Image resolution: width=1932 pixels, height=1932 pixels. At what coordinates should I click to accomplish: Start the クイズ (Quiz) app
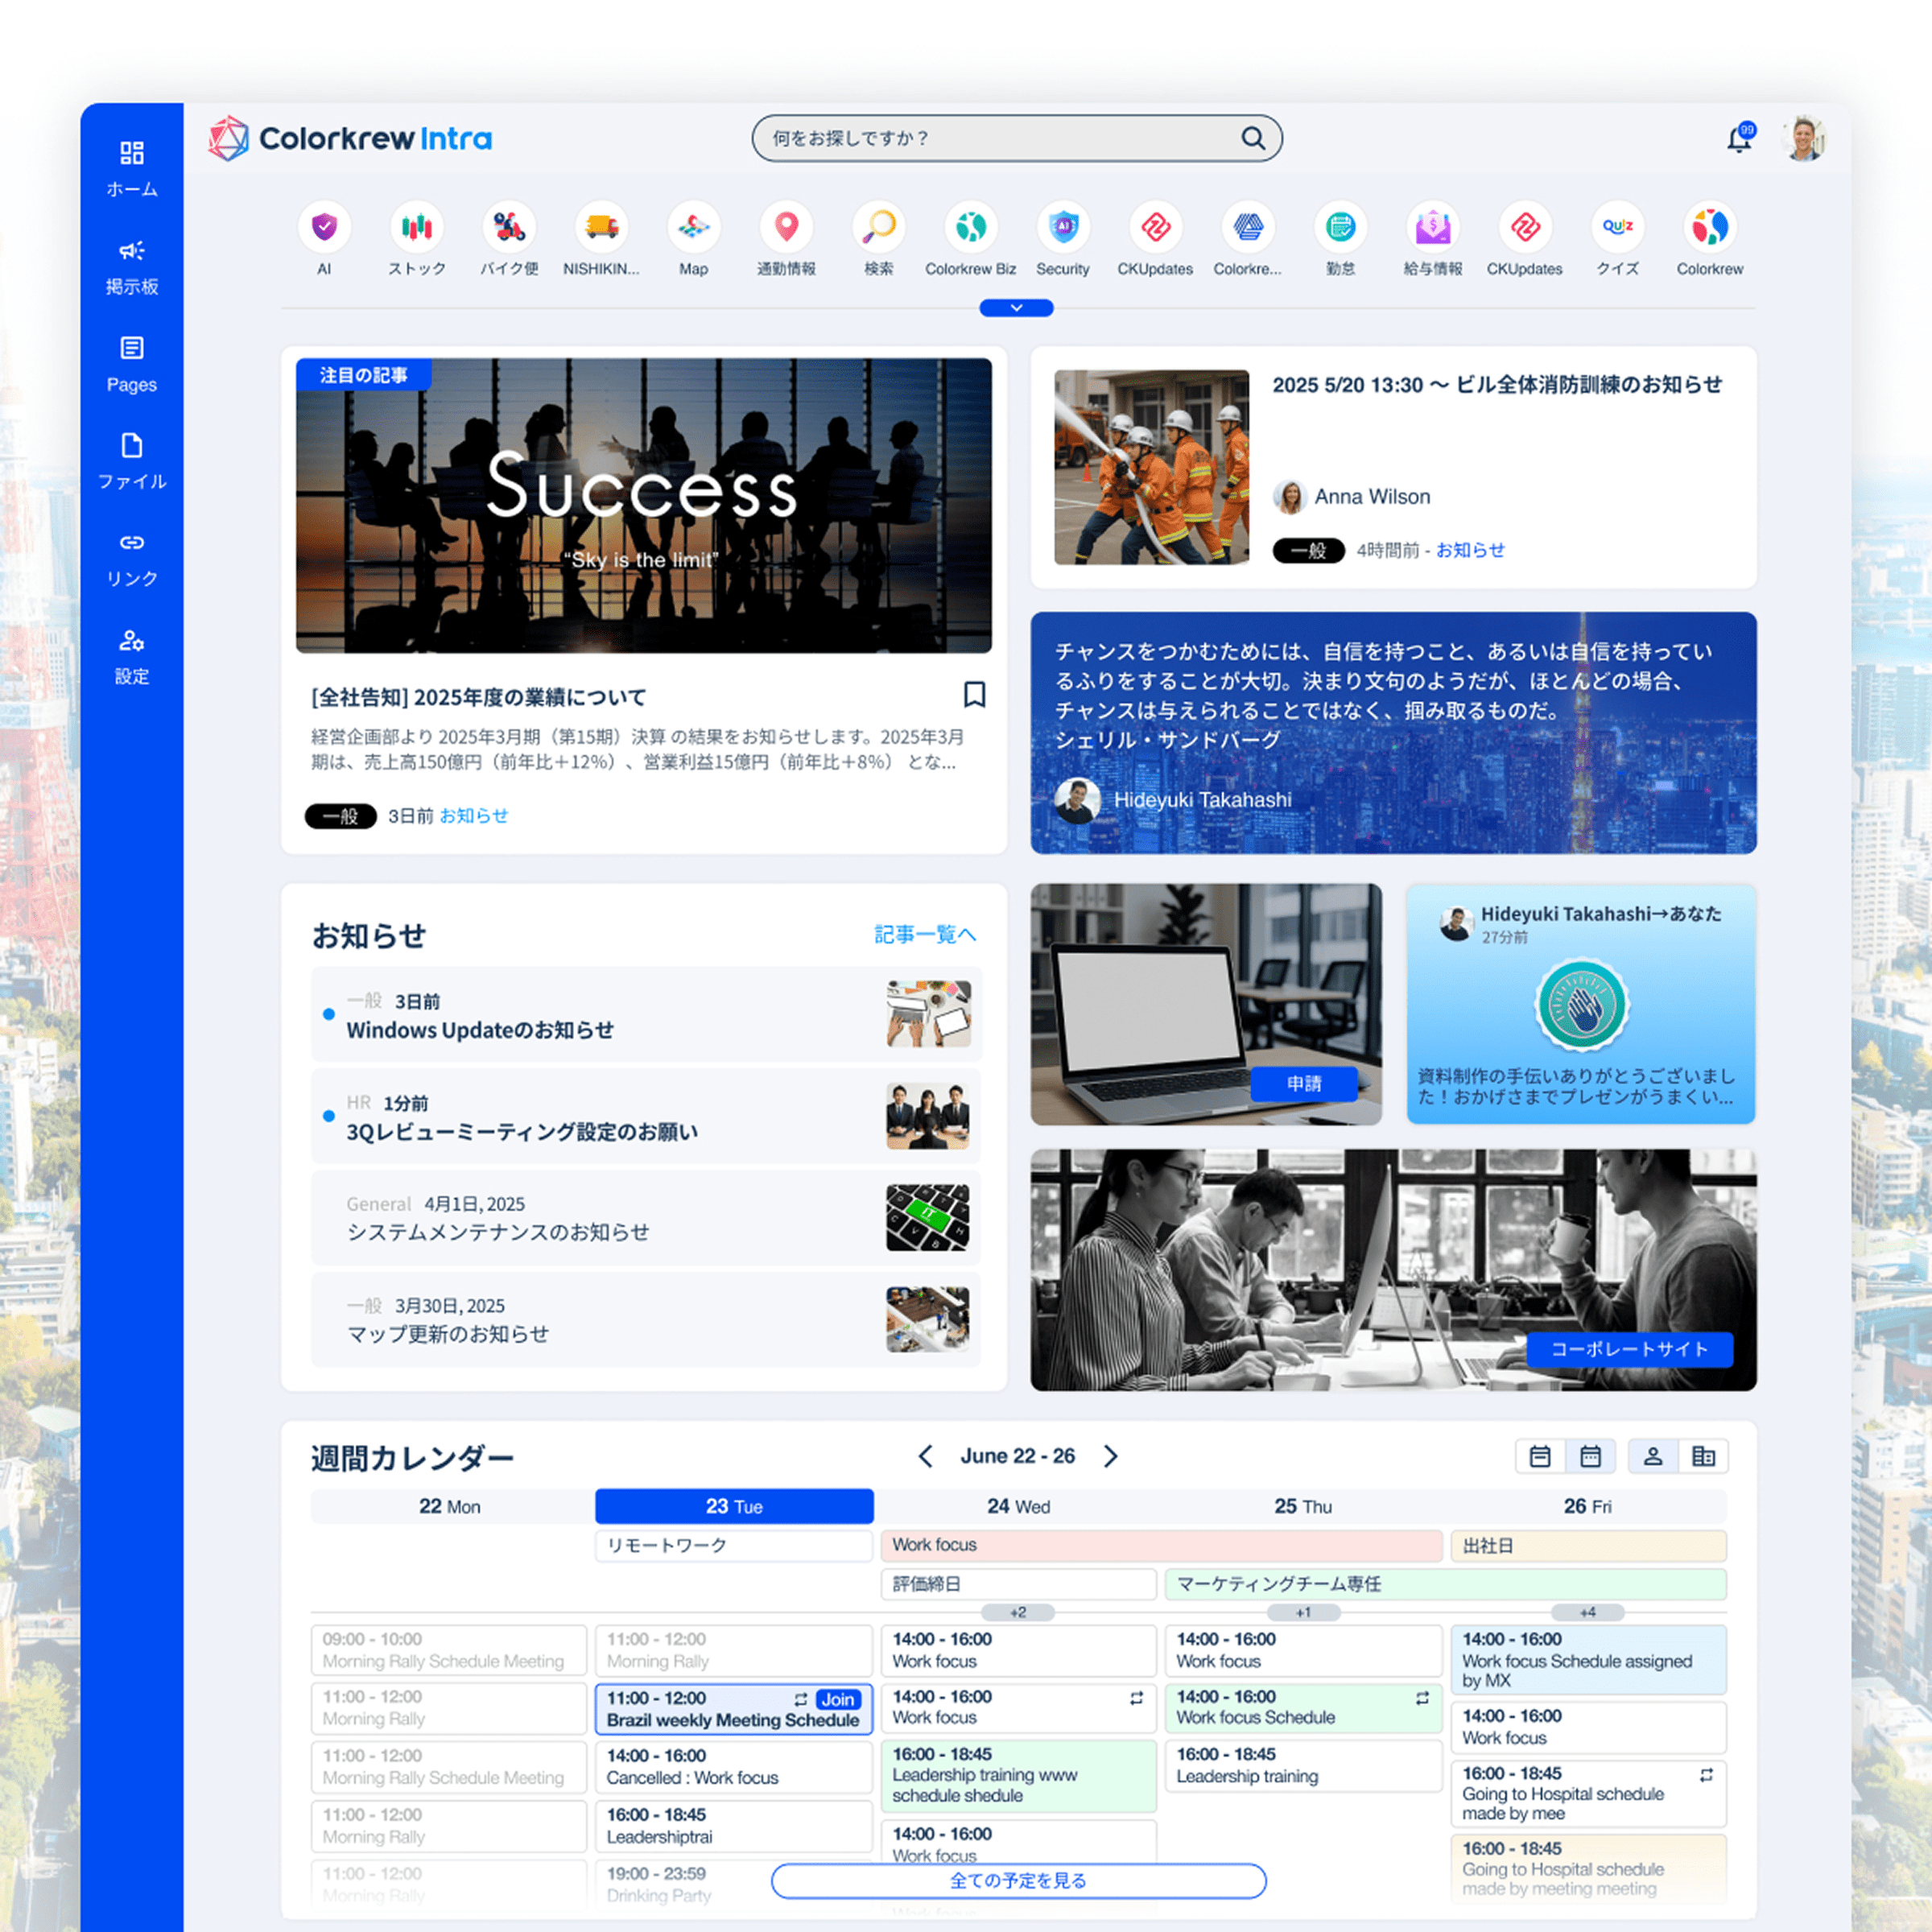(x=1617, y=228)
